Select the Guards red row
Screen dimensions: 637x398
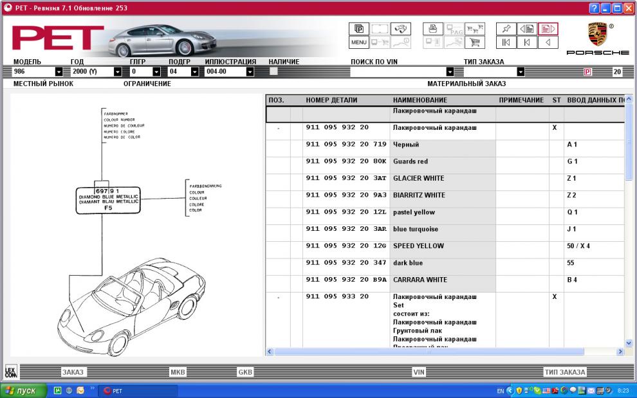click(445, 165)
